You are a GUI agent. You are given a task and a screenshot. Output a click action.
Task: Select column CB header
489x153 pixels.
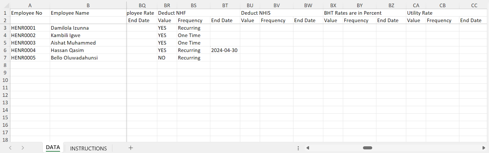[x=443, y=5]
